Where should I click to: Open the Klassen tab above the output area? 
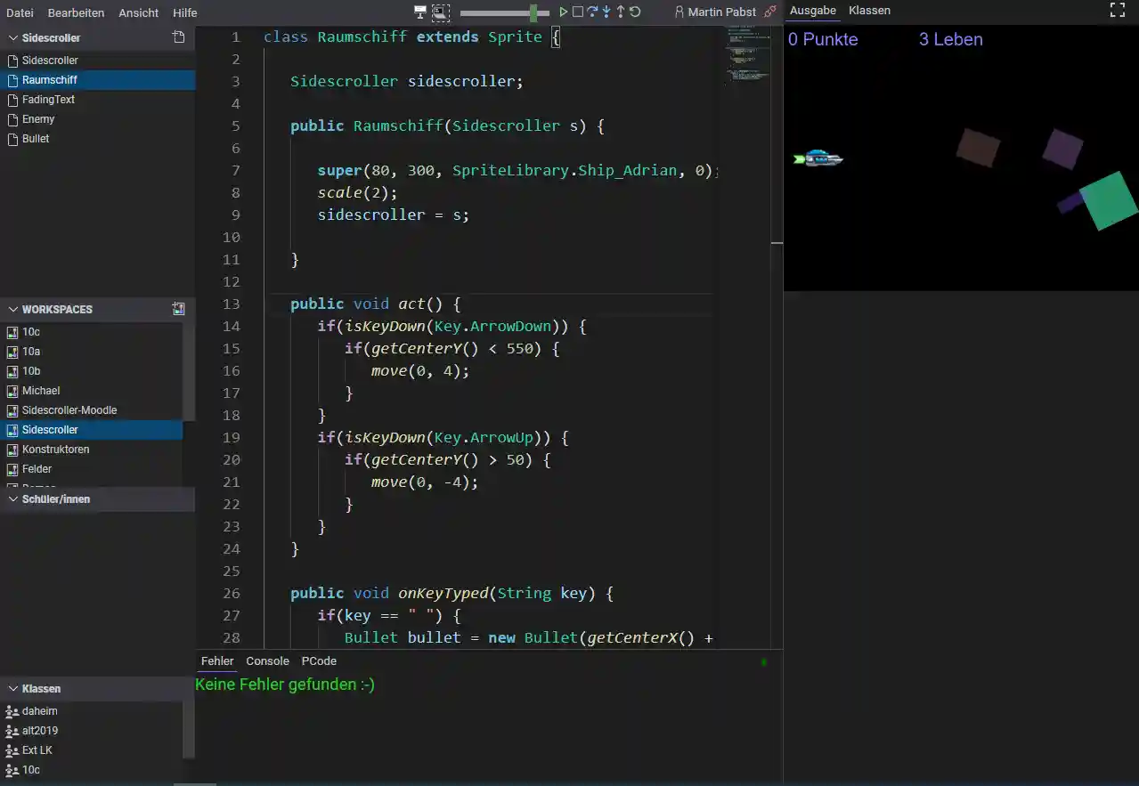pos(869,11)
